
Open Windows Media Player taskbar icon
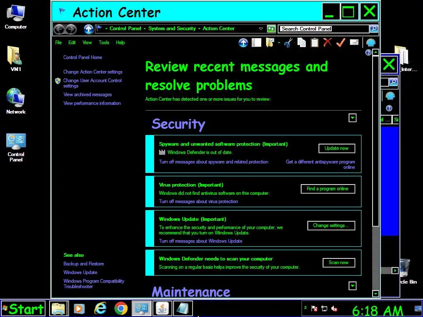point(79,309)
